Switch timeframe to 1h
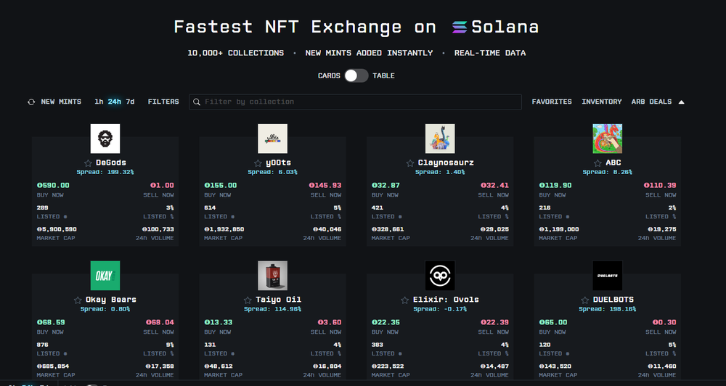The height and width of the screenshot is (386, 726). click(x=99, y=102)
